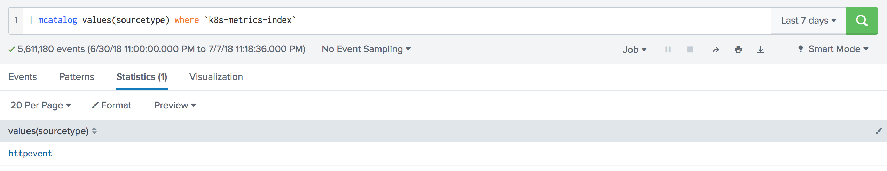887x171 pixels.
Task: Pause the search job
Action: [x=668, y=50]
